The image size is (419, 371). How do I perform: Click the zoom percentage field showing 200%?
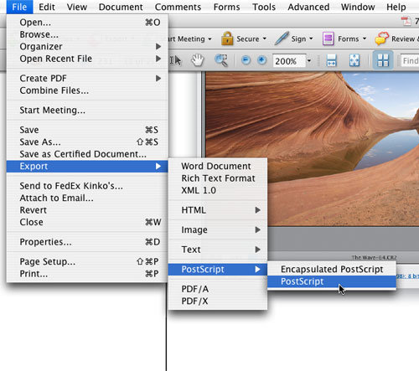[x=289, y=60]
